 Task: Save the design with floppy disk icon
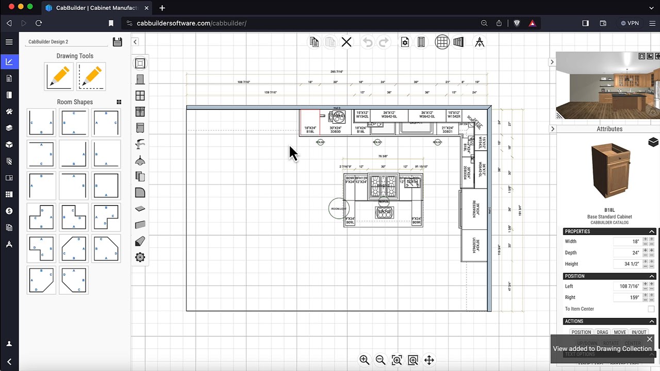click(118, 42)
